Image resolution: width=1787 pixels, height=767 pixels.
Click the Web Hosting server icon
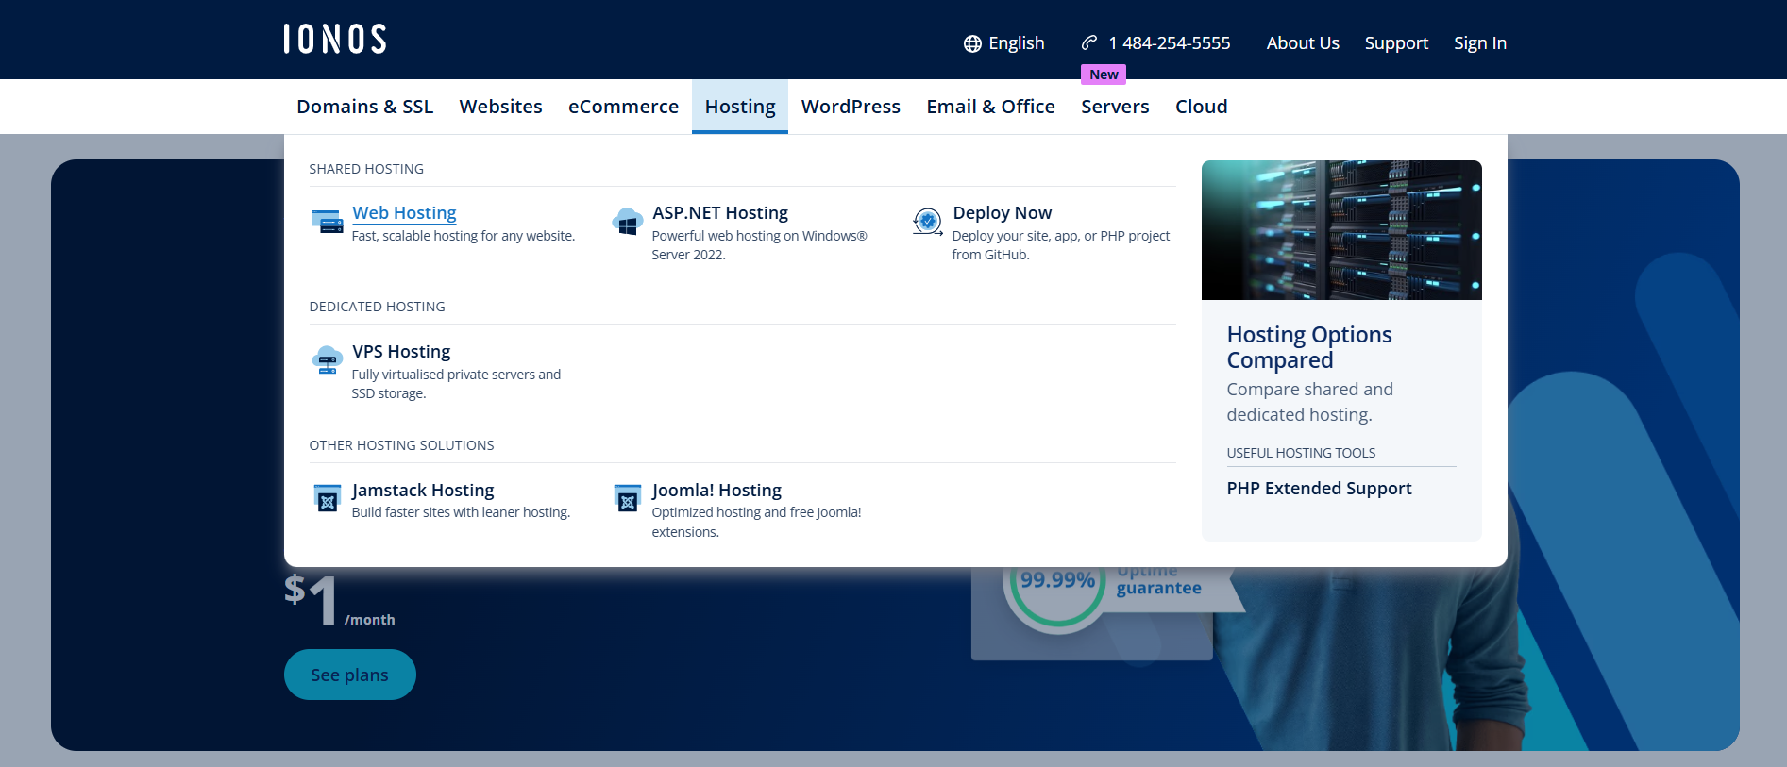click(328, 222)
